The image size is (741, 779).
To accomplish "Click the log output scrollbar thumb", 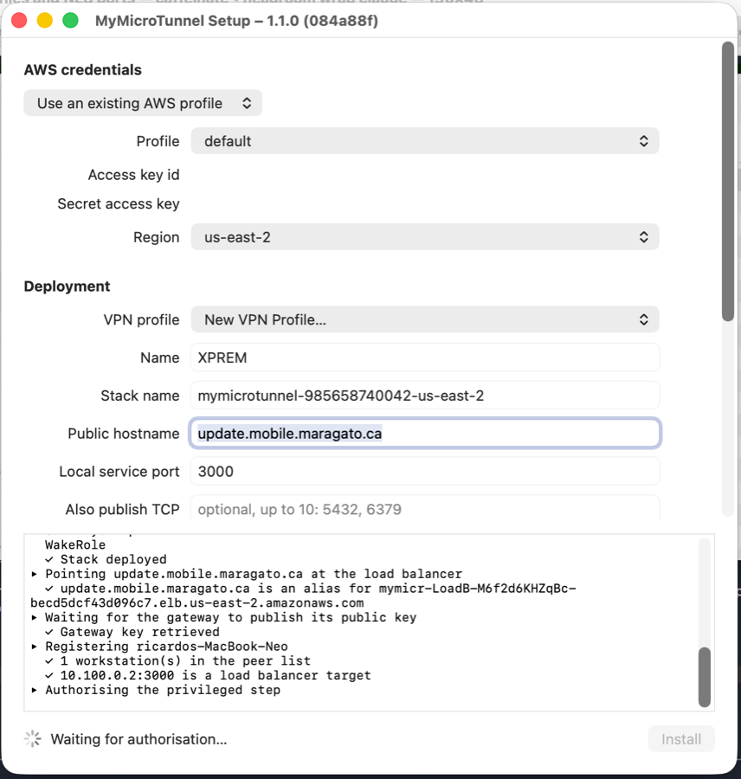I will (705, 677).
